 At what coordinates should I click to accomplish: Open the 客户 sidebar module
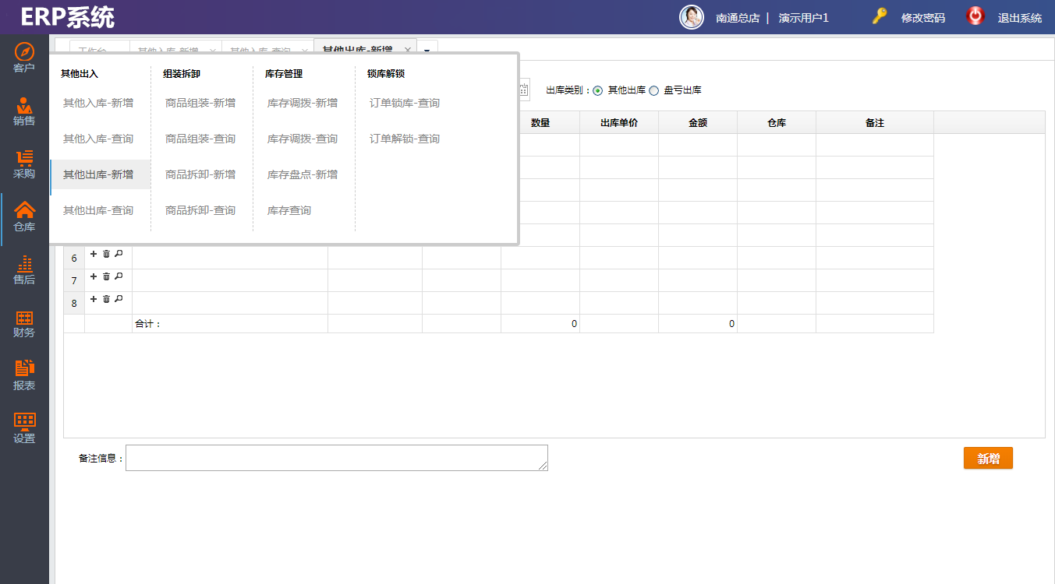coord(24,58)
